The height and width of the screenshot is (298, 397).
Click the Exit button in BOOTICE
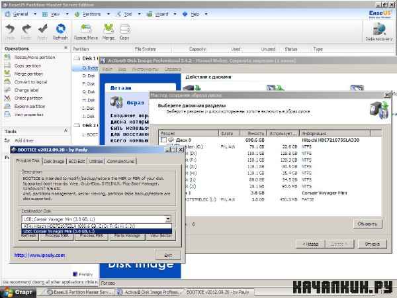click(168, 255)
